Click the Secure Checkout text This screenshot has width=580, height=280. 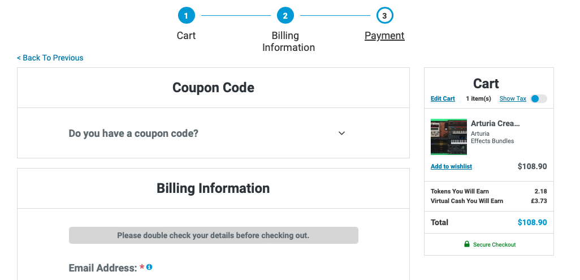click(494, 244)
